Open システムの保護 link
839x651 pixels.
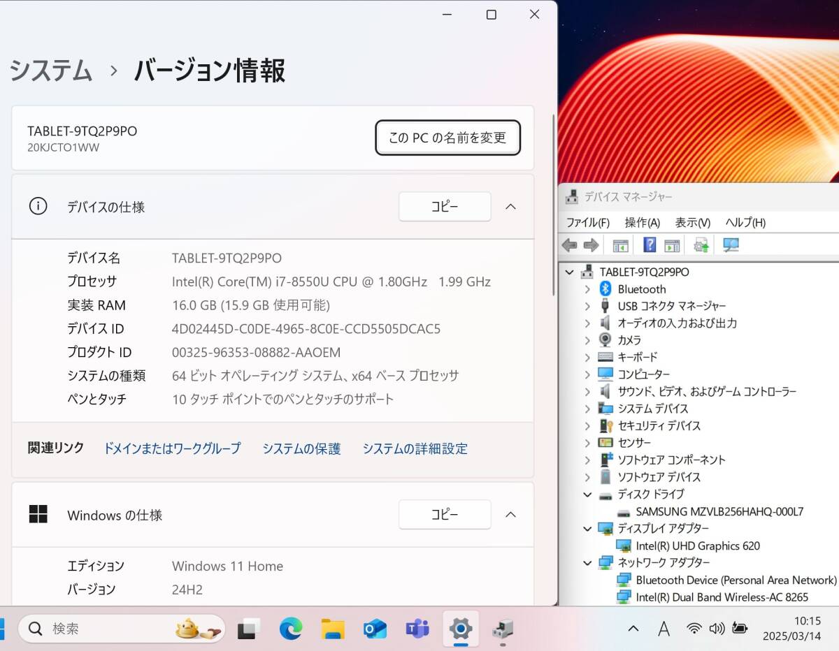coord(301,448)
